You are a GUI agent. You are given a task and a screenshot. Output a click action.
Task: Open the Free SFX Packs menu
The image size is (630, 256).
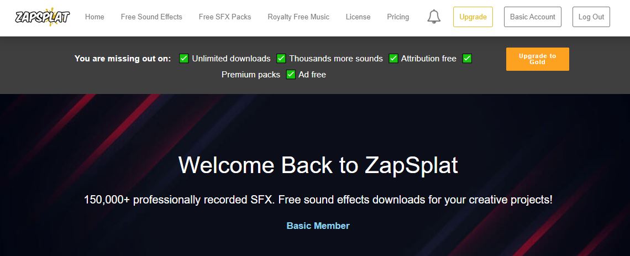coord(225,17)
